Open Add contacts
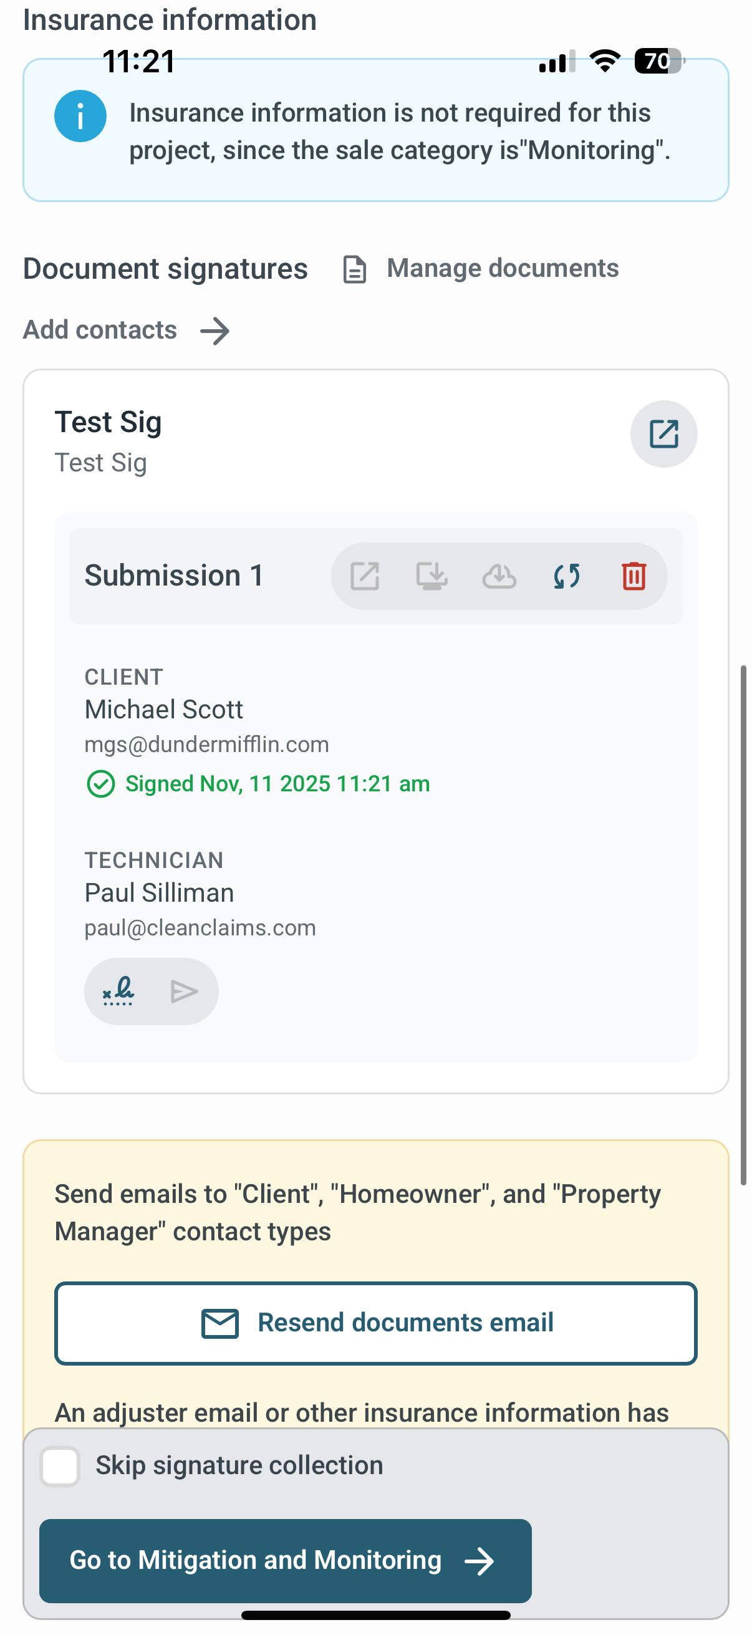 pos(100,330)
